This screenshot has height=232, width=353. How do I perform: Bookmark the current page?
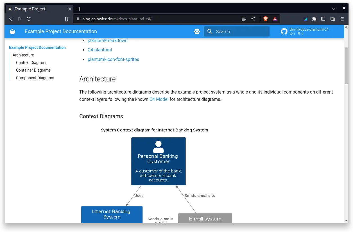click(67, 19)
